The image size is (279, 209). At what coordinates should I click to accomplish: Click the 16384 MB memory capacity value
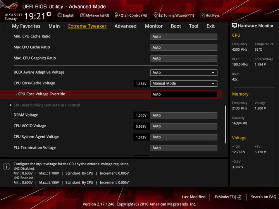click(x=239, y=123)
